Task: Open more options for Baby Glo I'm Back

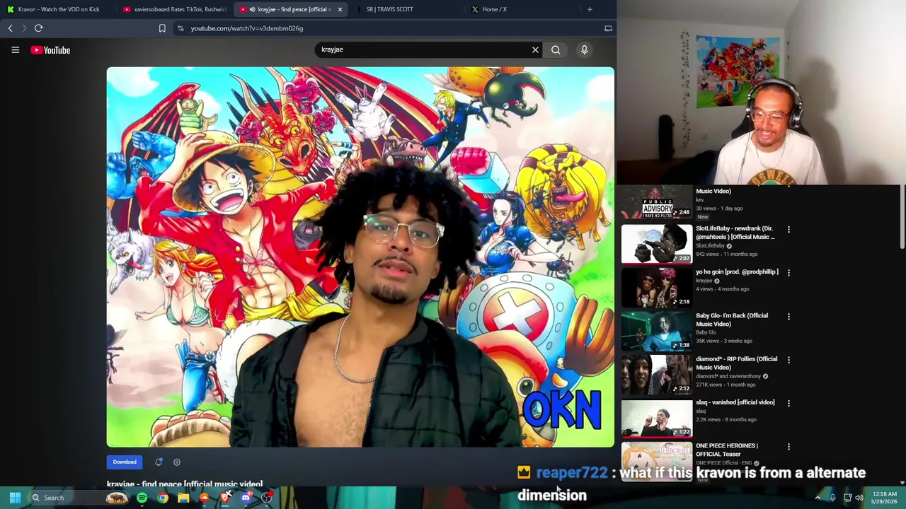Action: pos(789,316)
